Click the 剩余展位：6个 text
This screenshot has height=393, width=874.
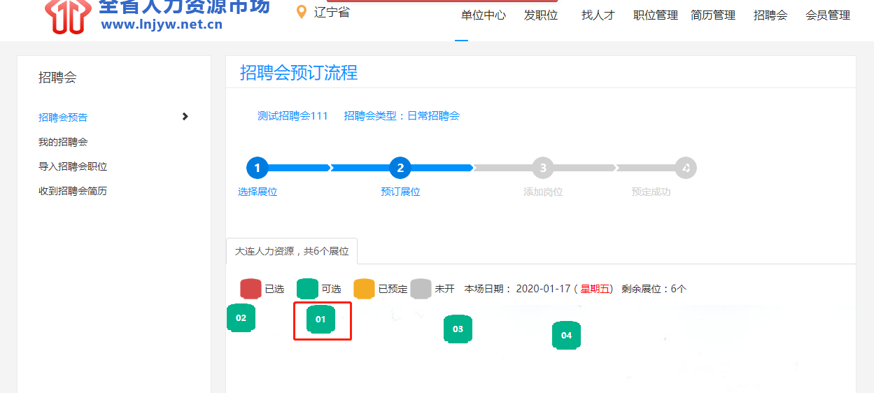click(x=654, y=289)
